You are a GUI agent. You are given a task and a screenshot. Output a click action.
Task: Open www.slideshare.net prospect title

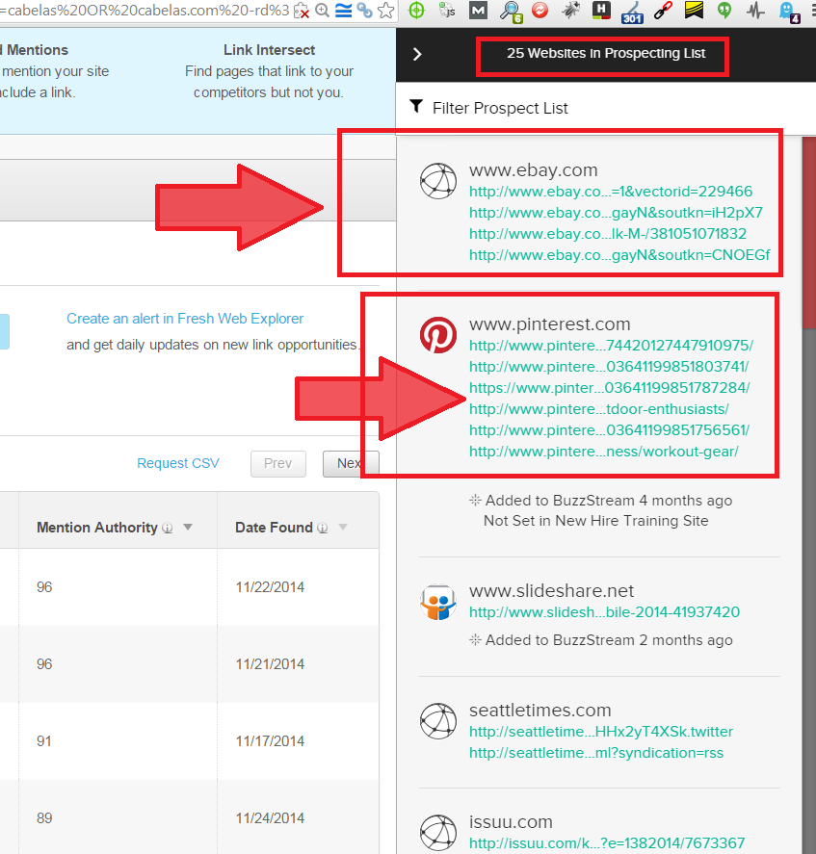pos(552,591)
